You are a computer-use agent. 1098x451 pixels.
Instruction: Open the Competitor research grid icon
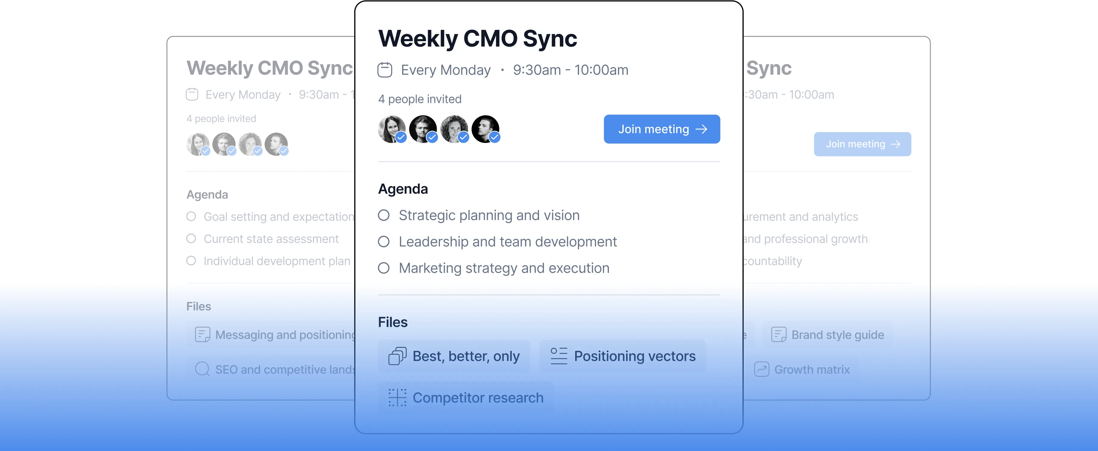397,398
